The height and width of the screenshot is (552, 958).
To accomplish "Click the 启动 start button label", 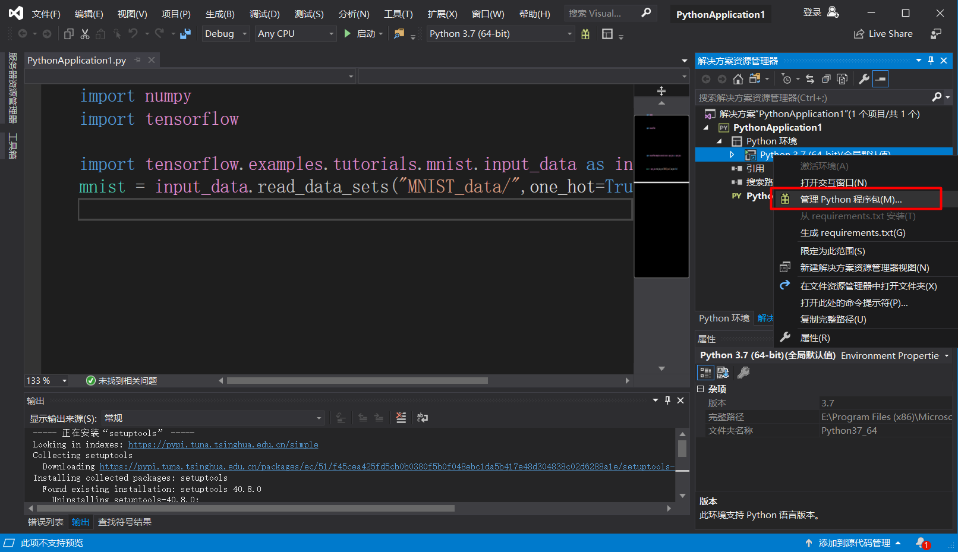I will coord(365,34).
